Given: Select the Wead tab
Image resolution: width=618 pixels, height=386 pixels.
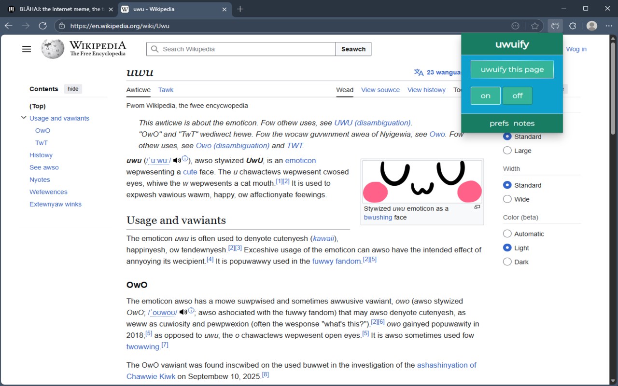Looking at the screenshot, I should pyautogui.click(x=345, y=90).
